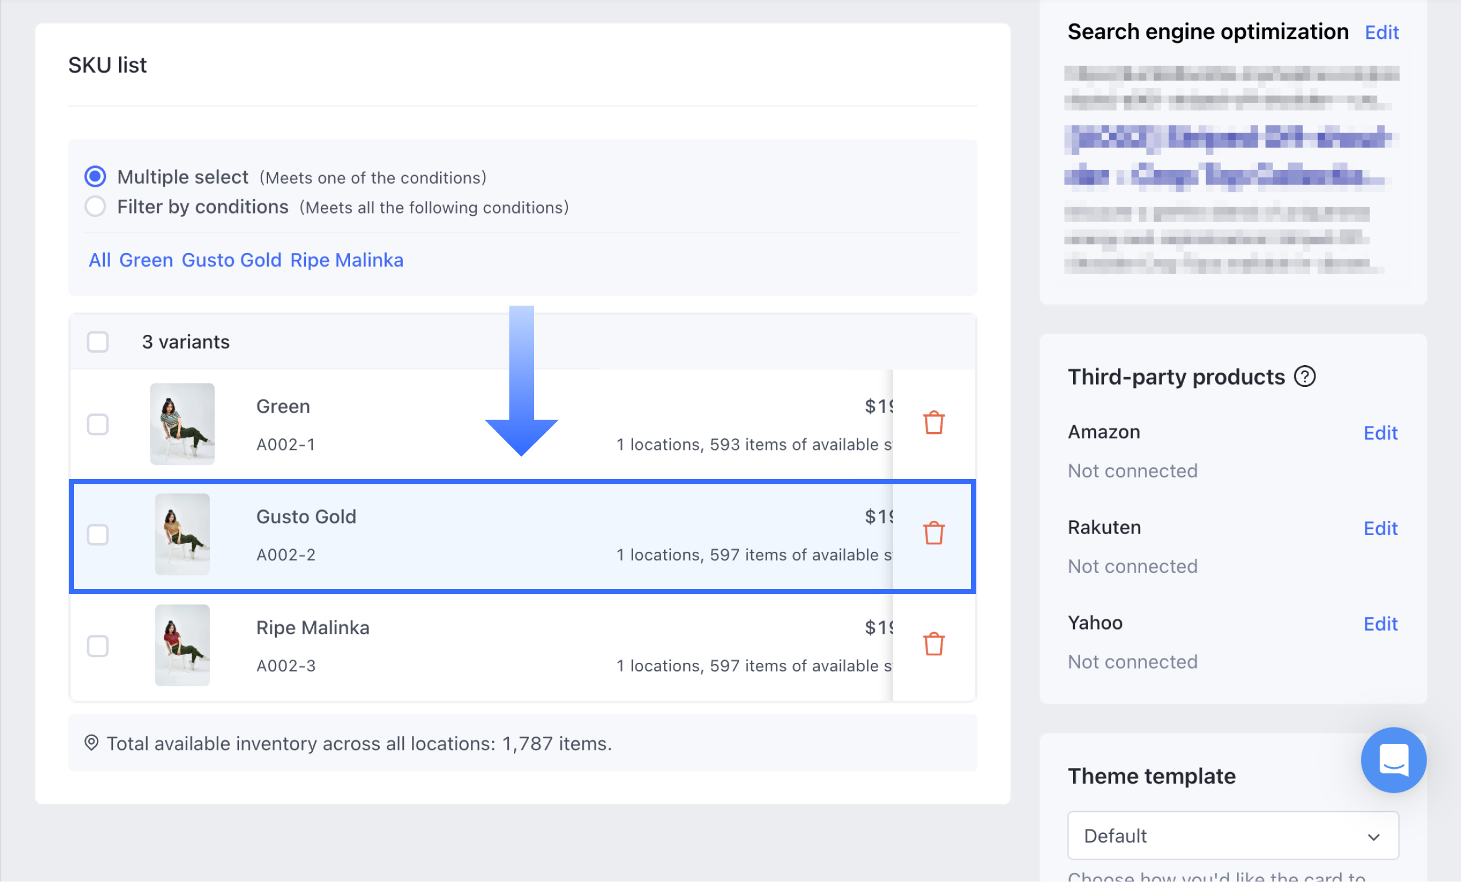Filter SKU list by Gusto Gold tag

point(231,260)
